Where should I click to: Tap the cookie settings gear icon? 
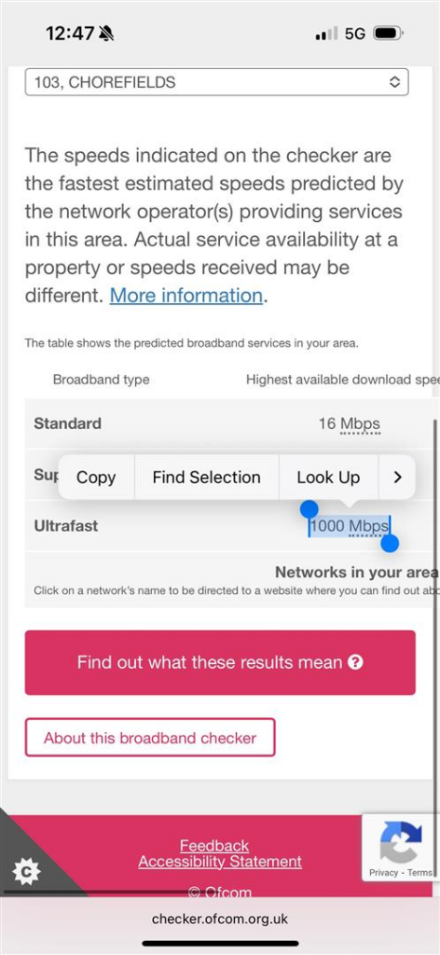(25, 872)
